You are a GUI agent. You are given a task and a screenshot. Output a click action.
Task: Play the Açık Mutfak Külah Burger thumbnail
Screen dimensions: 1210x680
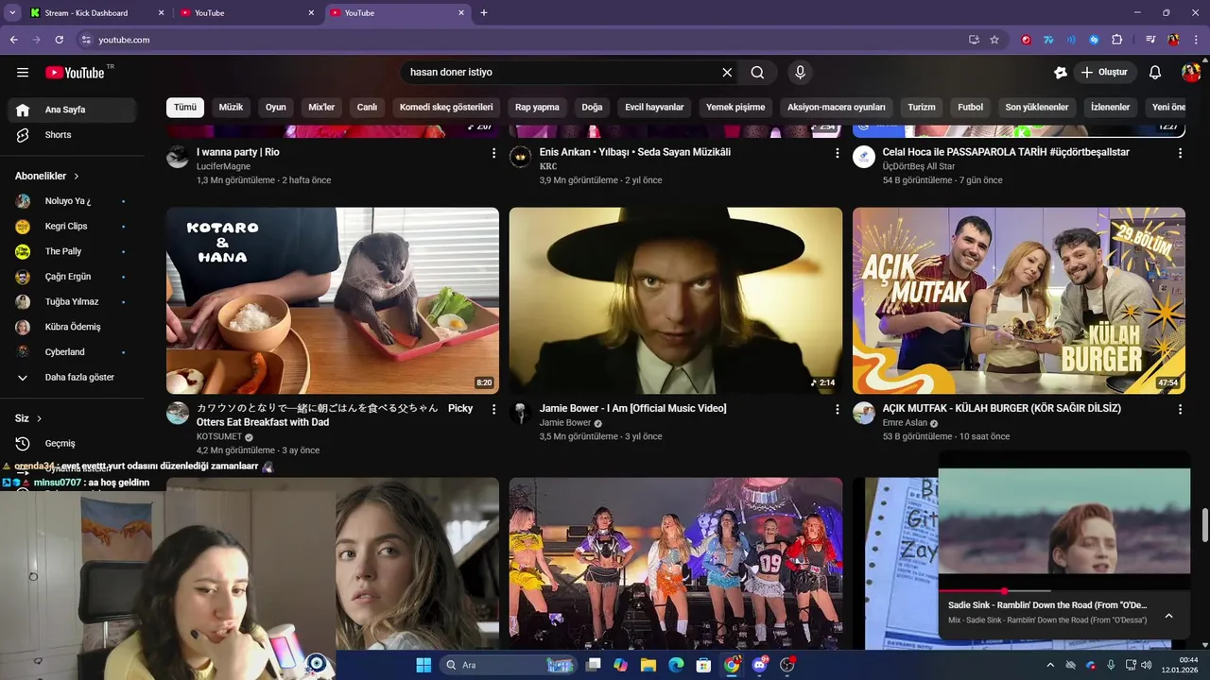point(1019,300)
